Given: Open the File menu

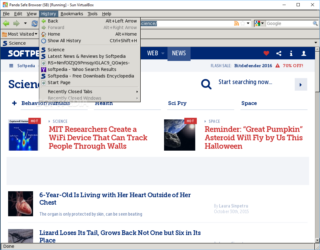Looking at the screenshot, I should point(6,14).
